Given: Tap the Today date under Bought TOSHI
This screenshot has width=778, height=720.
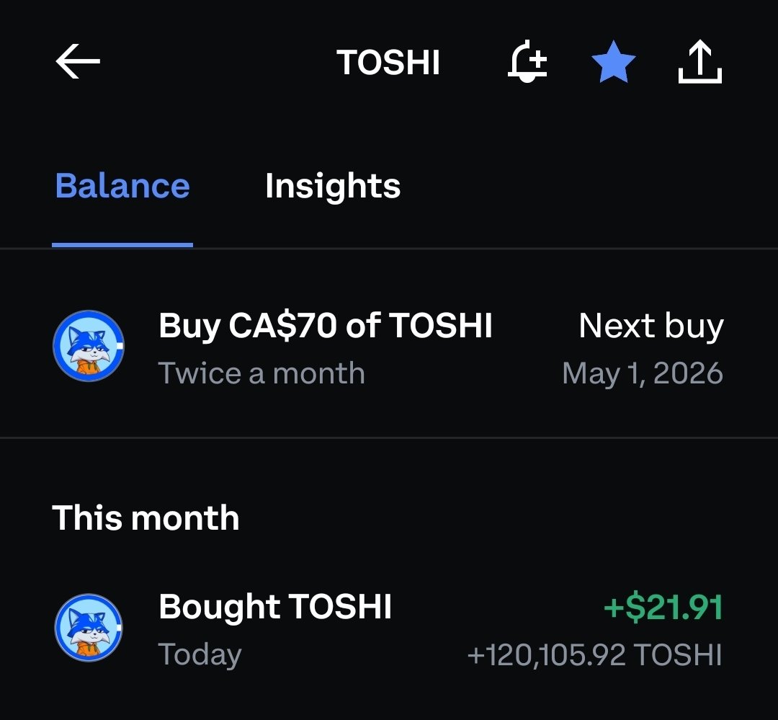Looking at the screenshot, I should (x=200, y=655).
